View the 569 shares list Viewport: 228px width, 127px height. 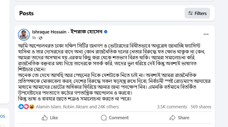click(x=201, y=107)
